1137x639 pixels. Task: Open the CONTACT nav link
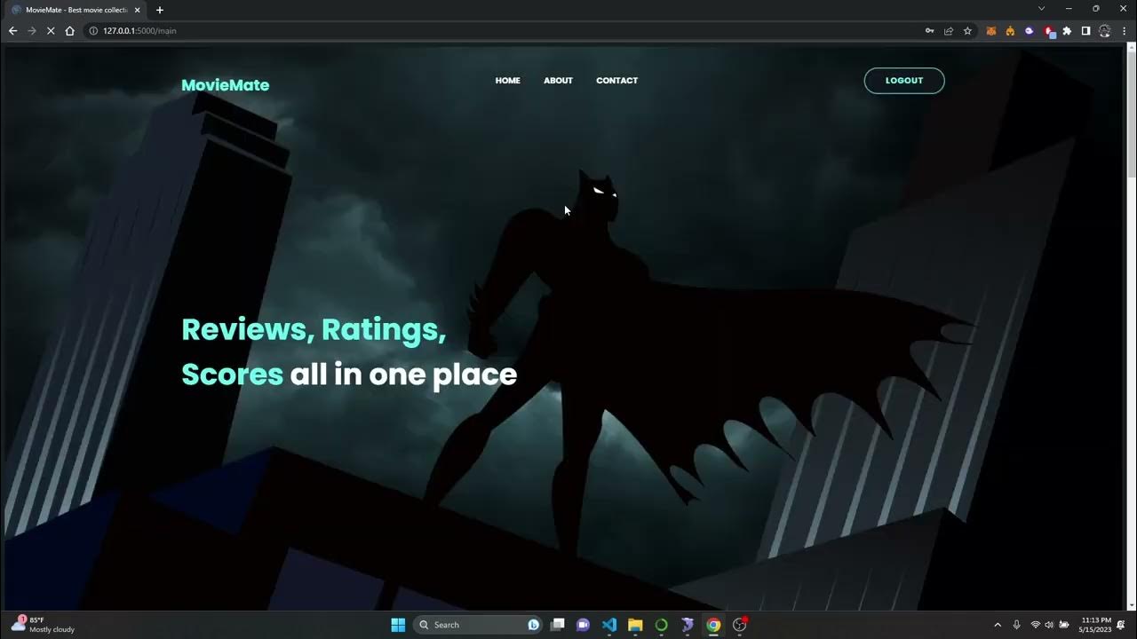[617, 81]
